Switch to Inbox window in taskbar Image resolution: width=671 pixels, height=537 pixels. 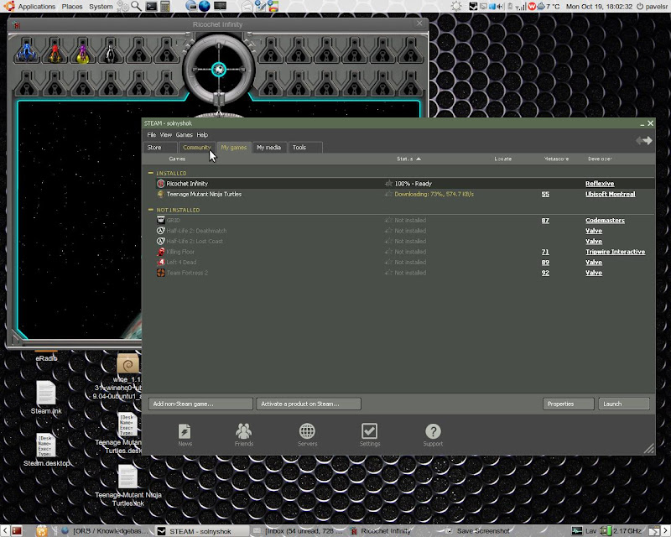(x=299, y=531)
